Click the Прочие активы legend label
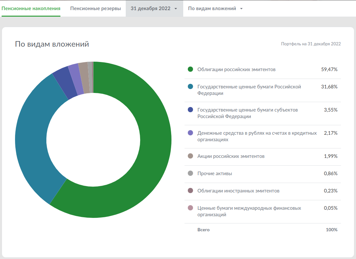The image size is (356, 259). [215, 174]
